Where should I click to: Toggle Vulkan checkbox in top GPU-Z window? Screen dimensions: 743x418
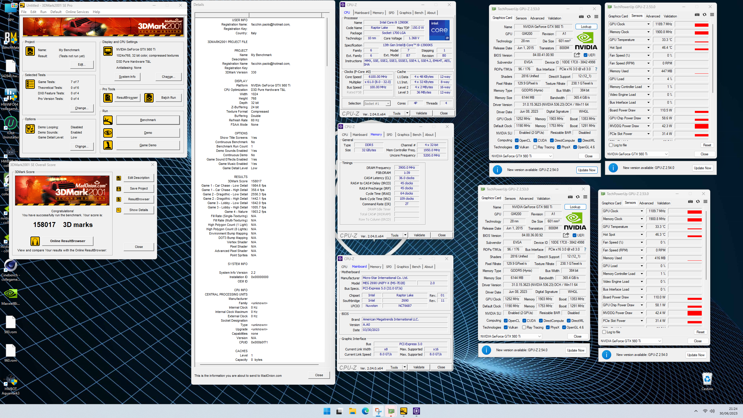517,147
